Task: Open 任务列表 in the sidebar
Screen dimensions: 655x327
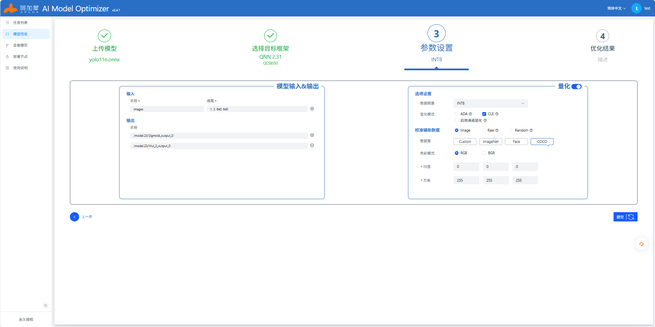Action: point(21,23)
